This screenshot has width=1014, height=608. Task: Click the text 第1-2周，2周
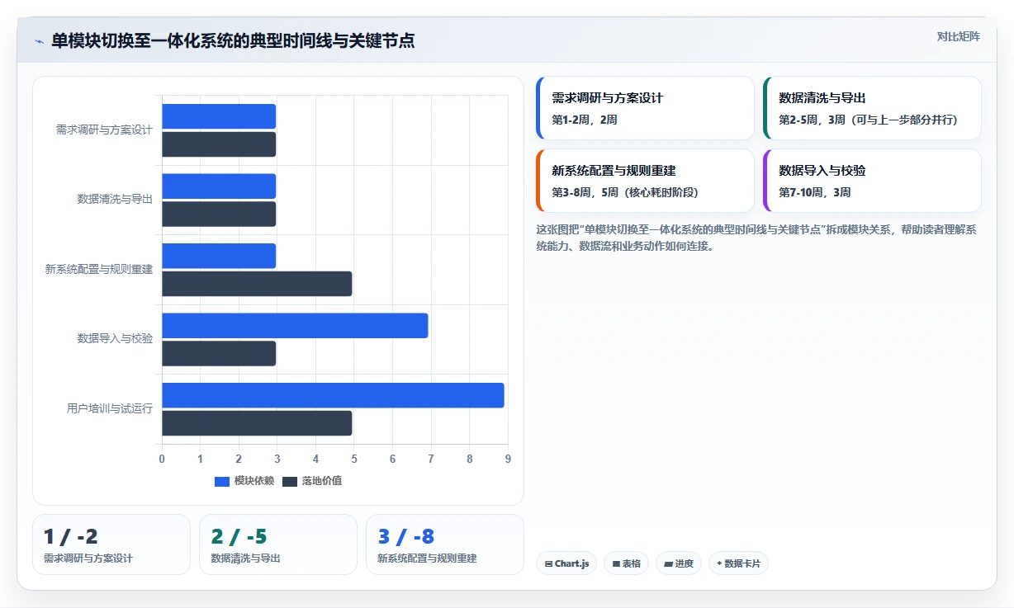point(585,120)
